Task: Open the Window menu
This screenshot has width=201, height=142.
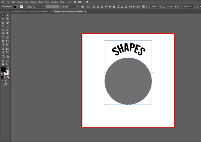Action: coord(54,2)
